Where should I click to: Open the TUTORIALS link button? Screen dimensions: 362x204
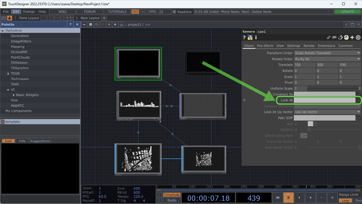[117, 12]
